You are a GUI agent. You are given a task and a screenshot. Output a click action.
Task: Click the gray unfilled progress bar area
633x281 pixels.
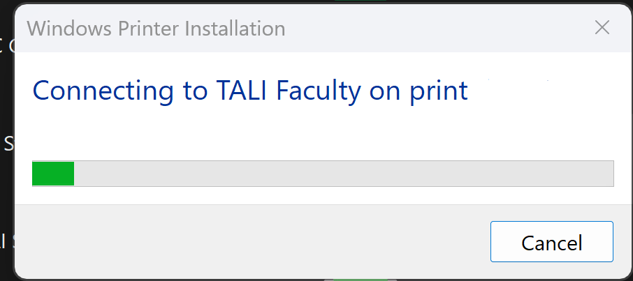tap(342, 174)
